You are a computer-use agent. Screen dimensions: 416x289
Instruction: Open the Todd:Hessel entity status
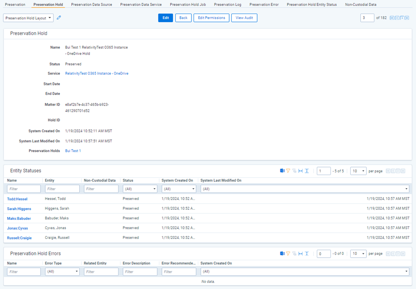coord(17,199)
